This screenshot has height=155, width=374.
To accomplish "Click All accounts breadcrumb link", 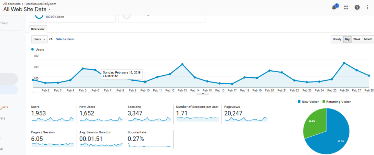I will 12,4.
